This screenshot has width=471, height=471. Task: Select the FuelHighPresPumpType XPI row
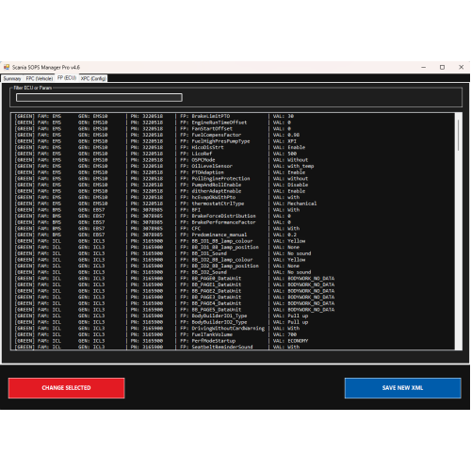point(233,141)
